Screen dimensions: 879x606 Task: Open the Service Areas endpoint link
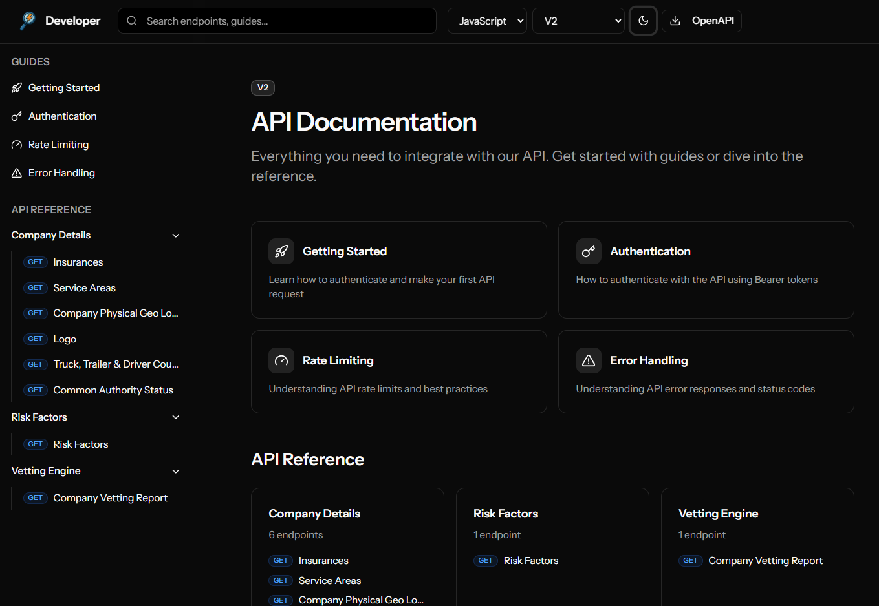[x=84, y=287]
